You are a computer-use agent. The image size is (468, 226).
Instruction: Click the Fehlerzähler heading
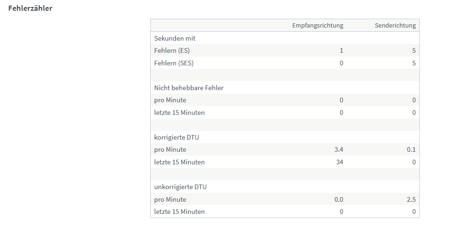click(x=30, y=8)
